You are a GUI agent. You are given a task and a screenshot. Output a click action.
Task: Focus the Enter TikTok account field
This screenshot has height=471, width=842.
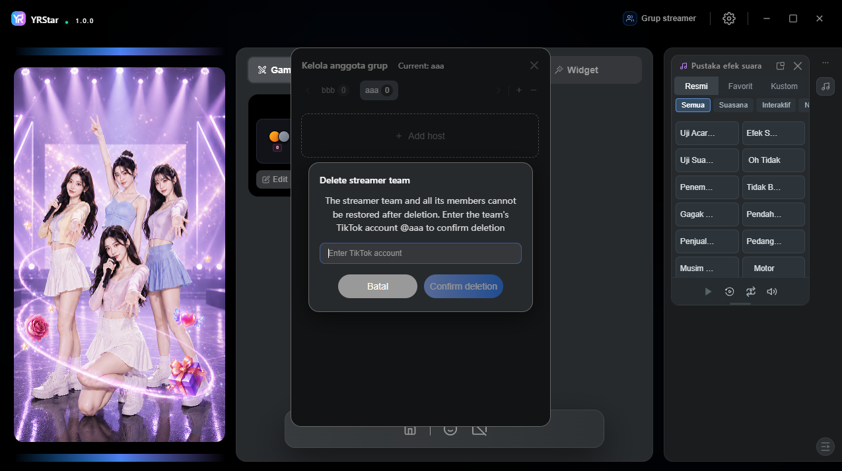[421, 253]
